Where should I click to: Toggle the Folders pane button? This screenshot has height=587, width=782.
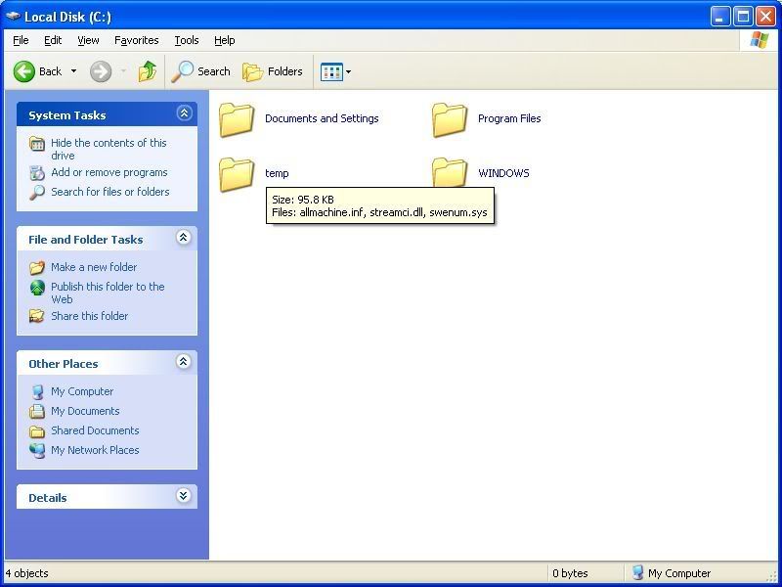click(273, 71)
